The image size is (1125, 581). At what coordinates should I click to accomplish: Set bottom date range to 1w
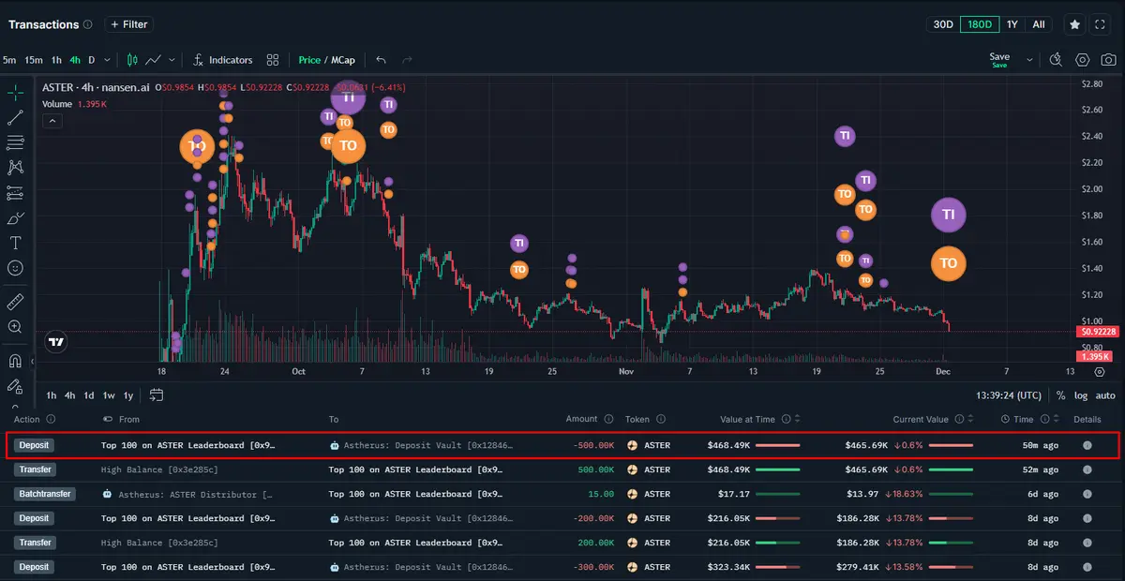pos(109,395)
